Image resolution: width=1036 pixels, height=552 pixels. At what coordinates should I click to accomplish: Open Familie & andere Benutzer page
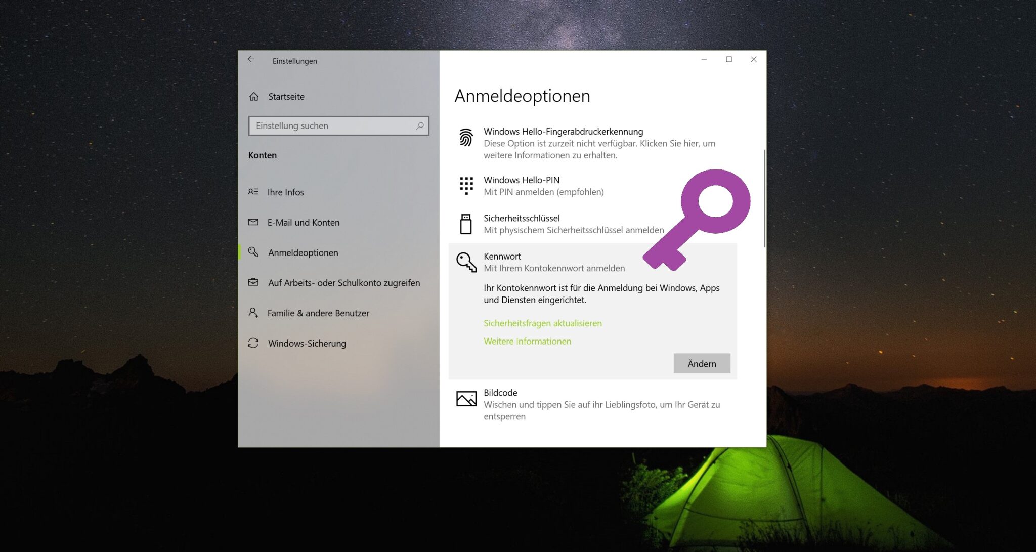click(319, 313)
